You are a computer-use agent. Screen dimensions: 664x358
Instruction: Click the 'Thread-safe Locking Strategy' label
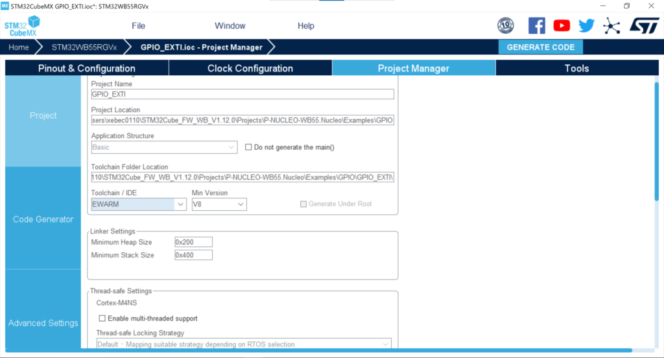pyautogui.click(x=140, y=333)
